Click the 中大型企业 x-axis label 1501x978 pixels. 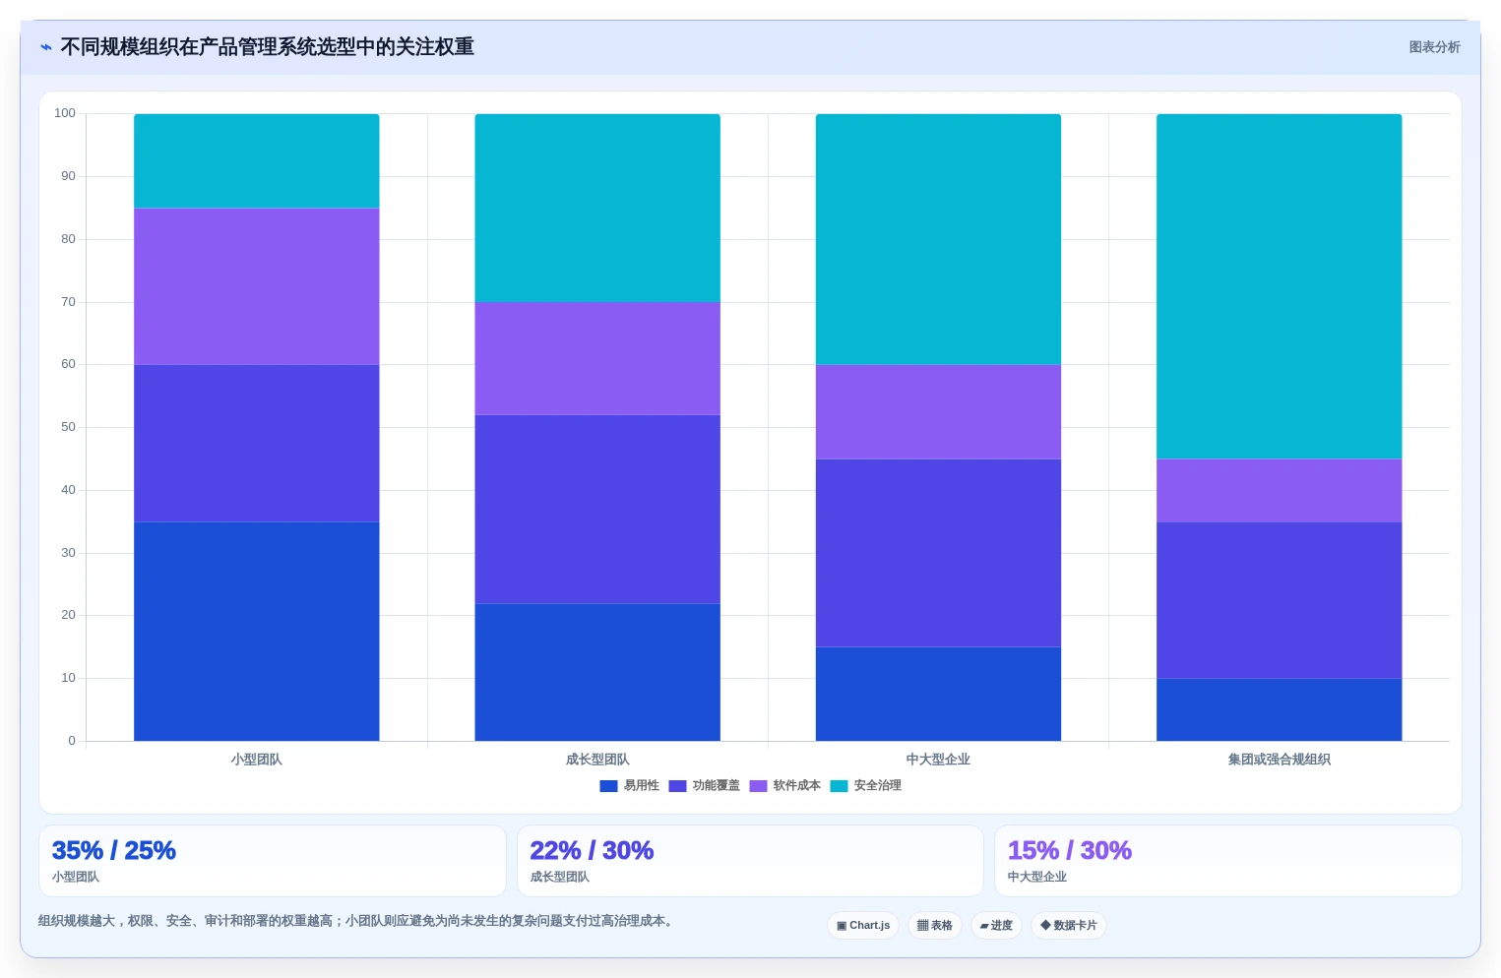(x=938, y=760)
